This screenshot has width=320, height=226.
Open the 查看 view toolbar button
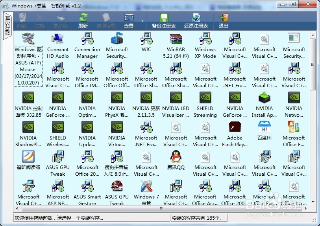click(129, 21)
